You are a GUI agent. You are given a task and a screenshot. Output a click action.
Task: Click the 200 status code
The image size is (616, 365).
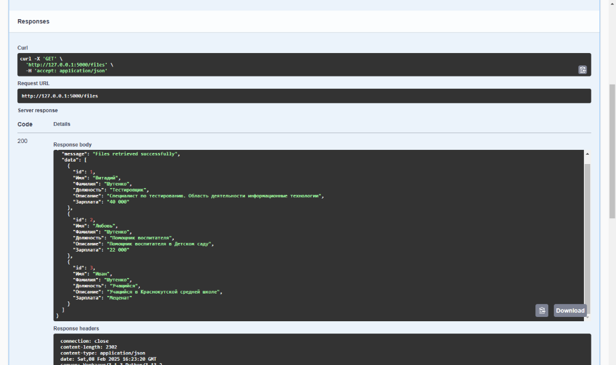[22, 141]
